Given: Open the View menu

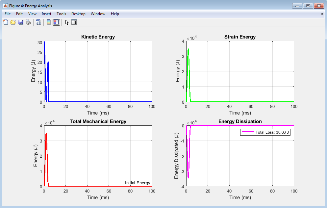Looking at the screenshot, I should [32, 14].
